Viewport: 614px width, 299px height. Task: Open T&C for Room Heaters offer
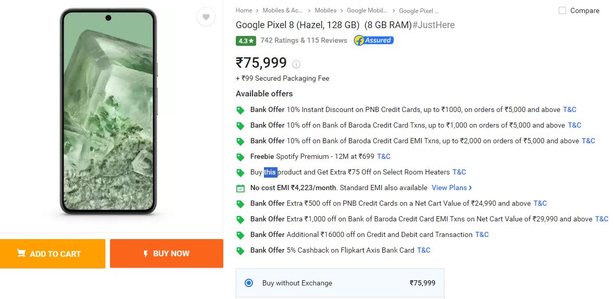click(x=459, y=172)
